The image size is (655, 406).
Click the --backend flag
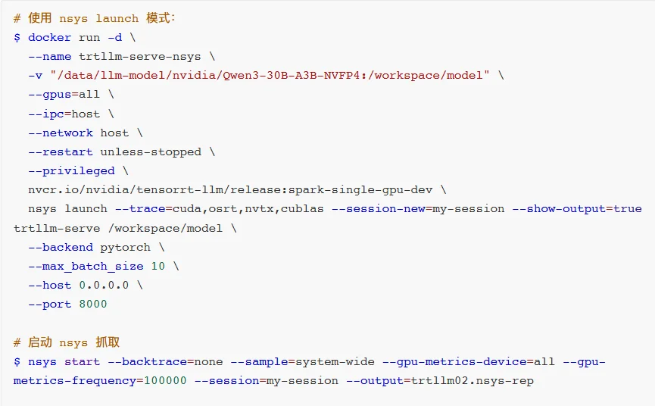coord(61,247)
